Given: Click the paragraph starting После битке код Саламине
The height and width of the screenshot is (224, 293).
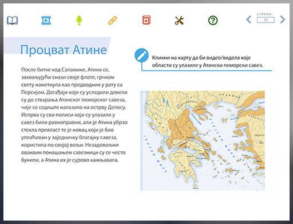Looking at the screenshot, I should (74, 115).
